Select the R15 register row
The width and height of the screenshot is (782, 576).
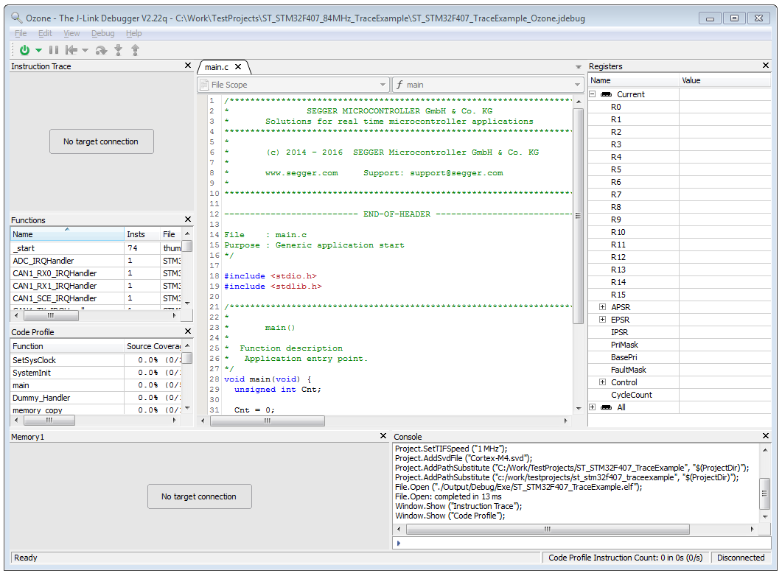click(x=680, y=295)
